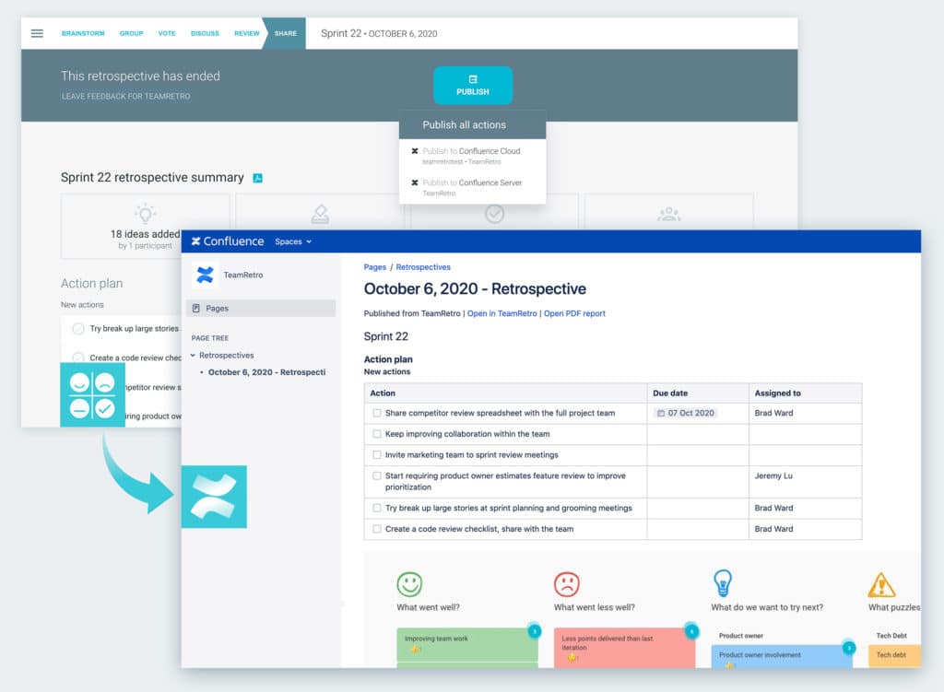Image resolution: width=944 pixels, height=692 pixels.
Task: Switch to the BRAINSTORM stage tab
Action: (83, 33)
